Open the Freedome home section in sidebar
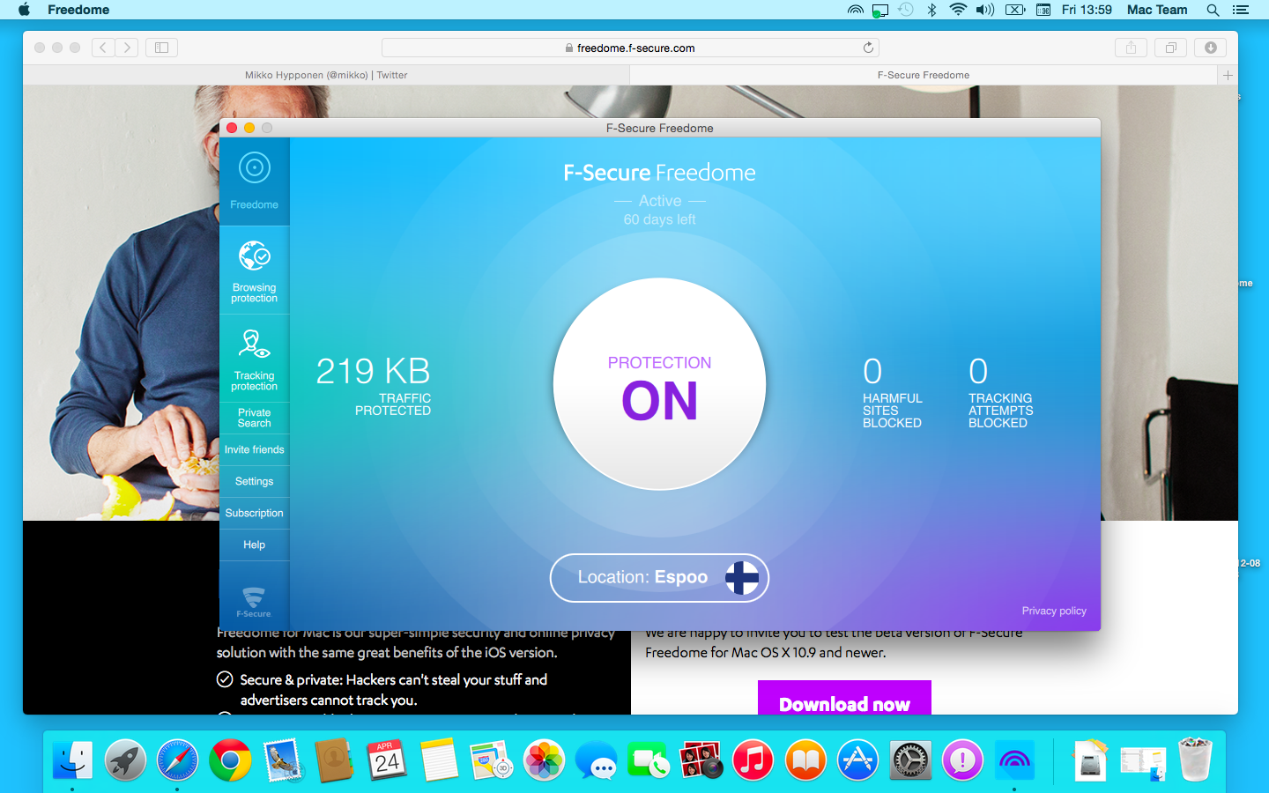Viewport: 1269px width, 793px height. pos(254,182)
